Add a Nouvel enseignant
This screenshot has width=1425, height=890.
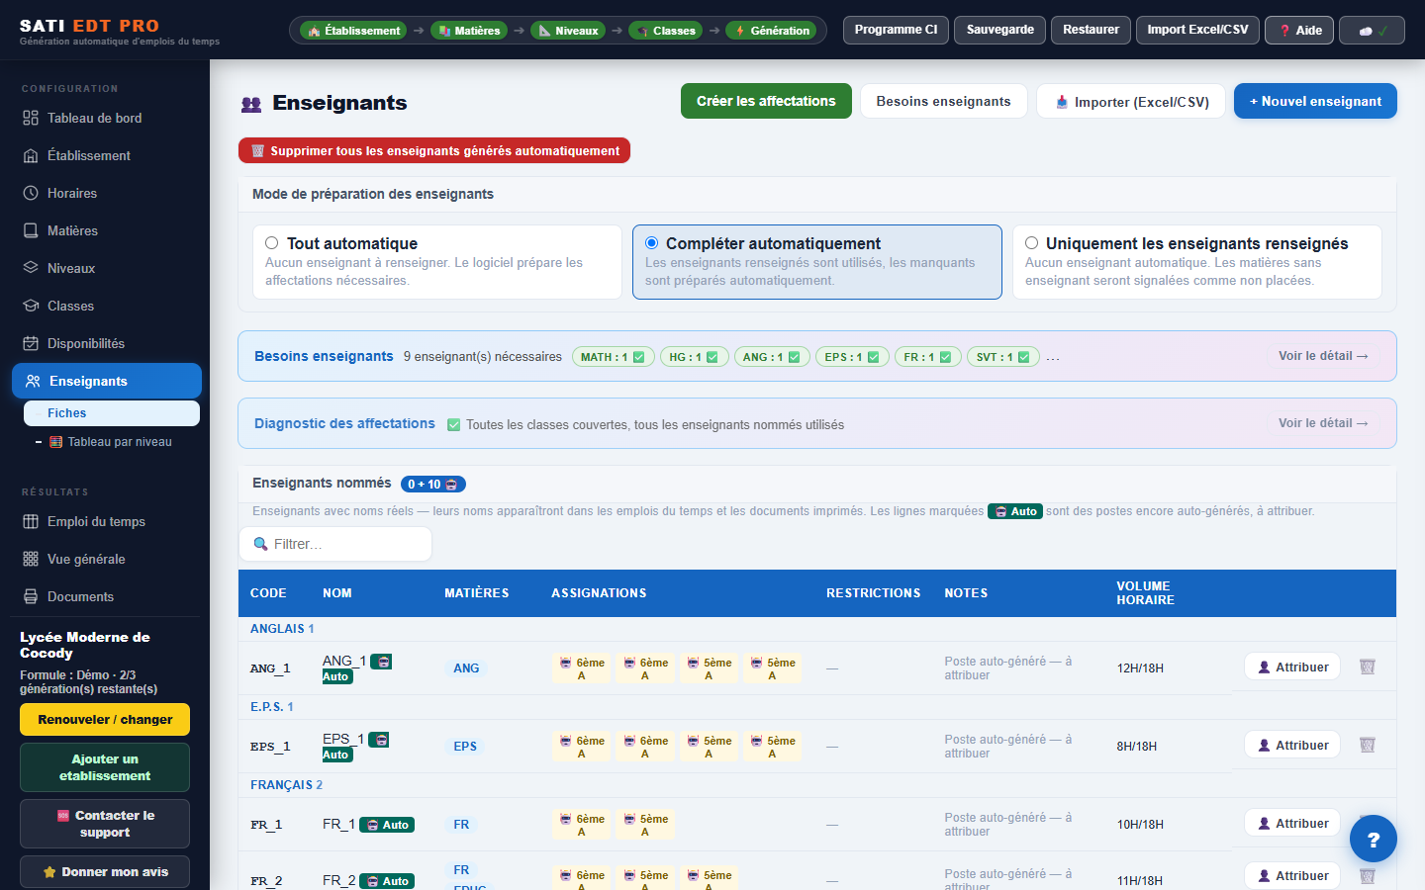click(1315, 101)
